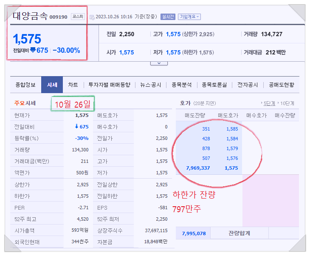Screen dimensions: 310x256
Task: Click the calendar icon beside the date
Action: click(x=92, y=17)
